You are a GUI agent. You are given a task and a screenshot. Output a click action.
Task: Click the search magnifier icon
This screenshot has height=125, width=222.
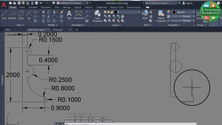pos(179,3)
